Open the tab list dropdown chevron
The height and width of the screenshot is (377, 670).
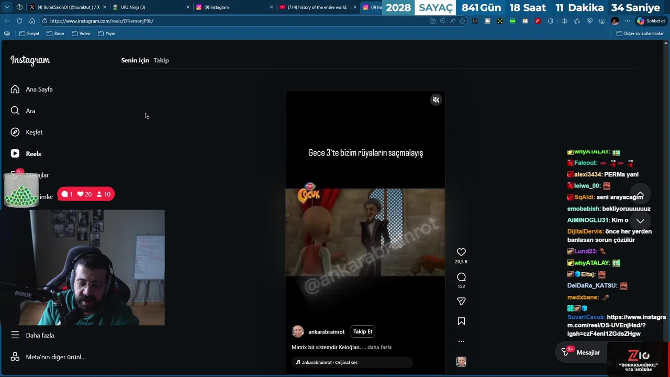[7, 7]
